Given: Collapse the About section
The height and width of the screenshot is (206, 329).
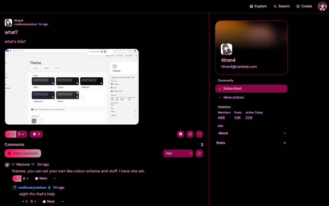Looking at the screenshot, I should point(285,133).
